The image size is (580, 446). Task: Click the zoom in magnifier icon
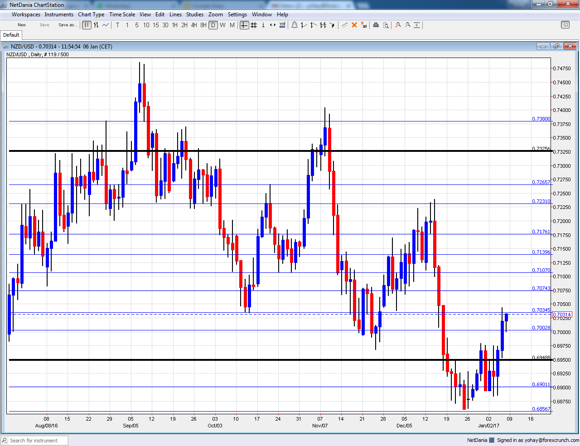[x=398, y=25]
